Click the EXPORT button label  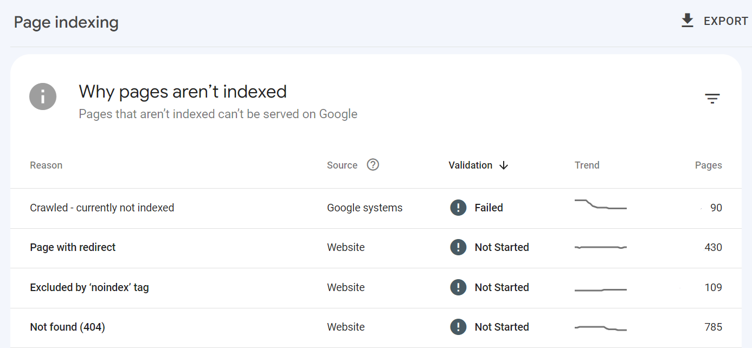[725, 21]
